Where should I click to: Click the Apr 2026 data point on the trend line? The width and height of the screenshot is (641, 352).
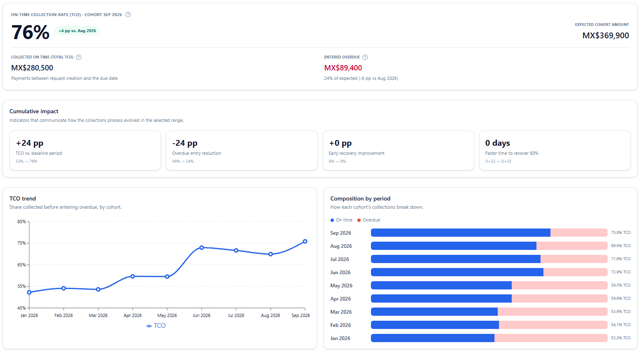coord(133,276)
